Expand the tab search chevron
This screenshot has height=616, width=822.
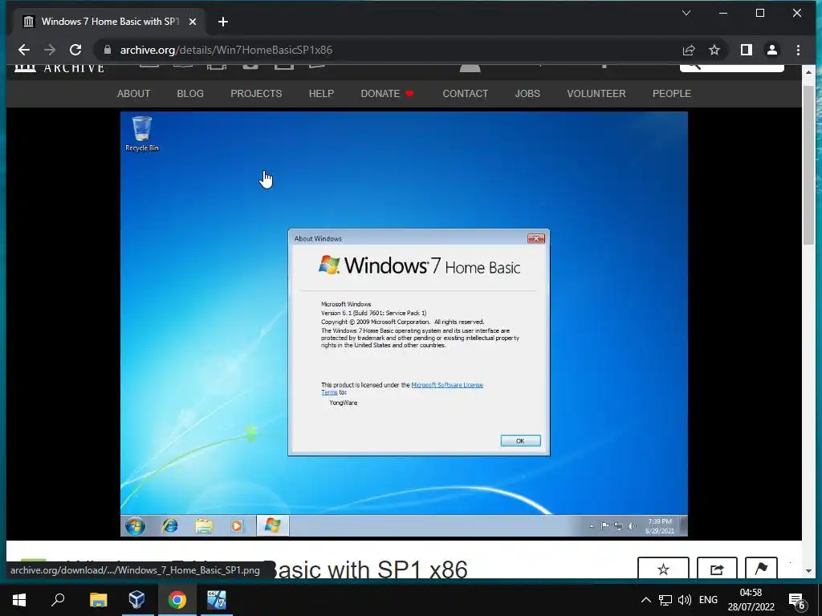pyautogui.click(x=686, y=13)
